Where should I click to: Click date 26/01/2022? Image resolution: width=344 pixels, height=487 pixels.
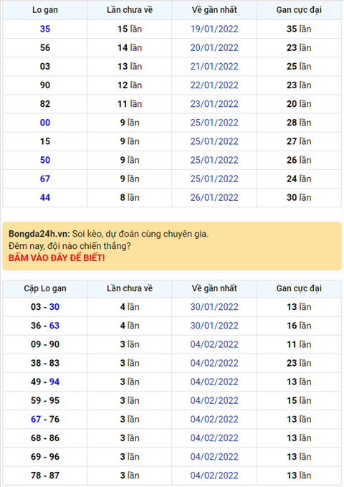[214, 197]
